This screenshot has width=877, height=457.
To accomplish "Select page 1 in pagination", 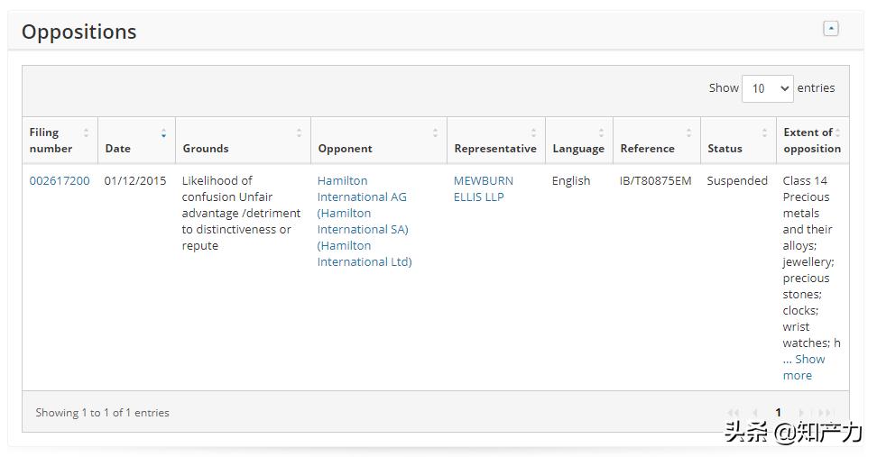I will (778, 413).
